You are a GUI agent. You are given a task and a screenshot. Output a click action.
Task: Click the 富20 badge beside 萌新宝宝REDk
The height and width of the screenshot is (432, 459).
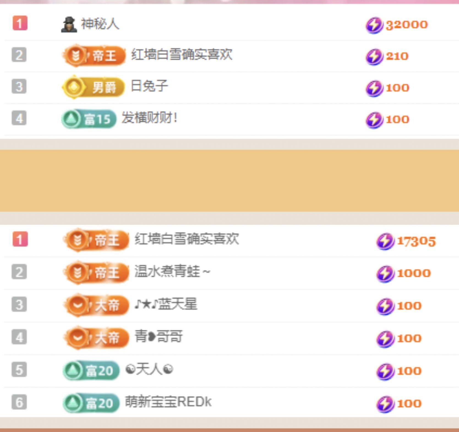click(91, 403)
